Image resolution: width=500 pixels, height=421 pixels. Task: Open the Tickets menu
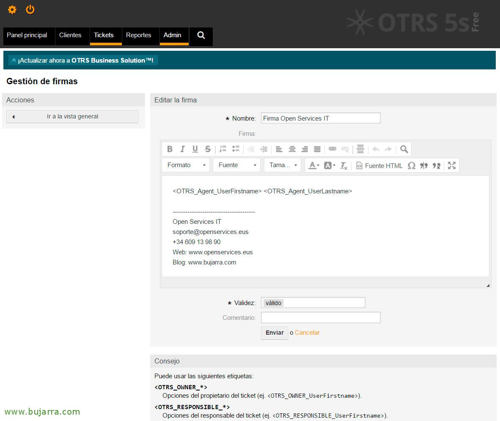pos(104,35)
